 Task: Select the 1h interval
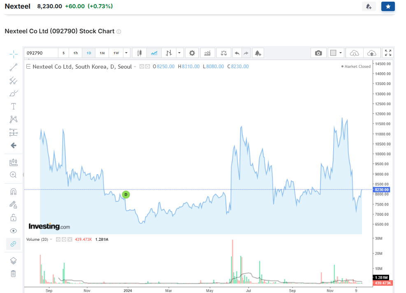[76, 53]
